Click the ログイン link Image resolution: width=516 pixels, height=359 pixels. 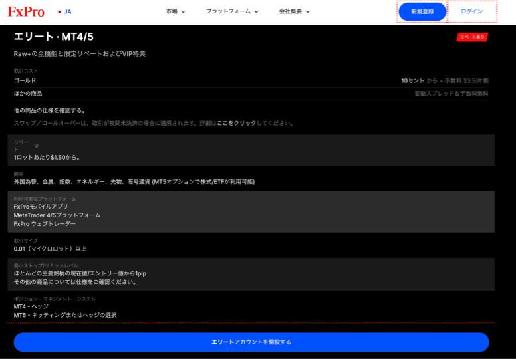click(x=471, y=11)
